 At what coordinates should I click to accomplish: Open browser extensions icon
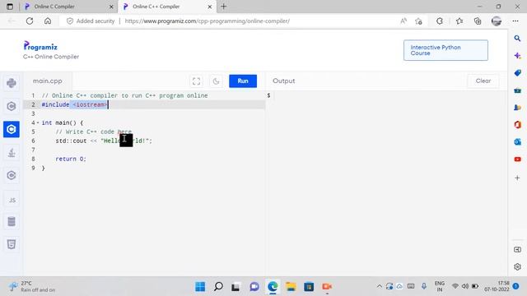tap(440, 21)
